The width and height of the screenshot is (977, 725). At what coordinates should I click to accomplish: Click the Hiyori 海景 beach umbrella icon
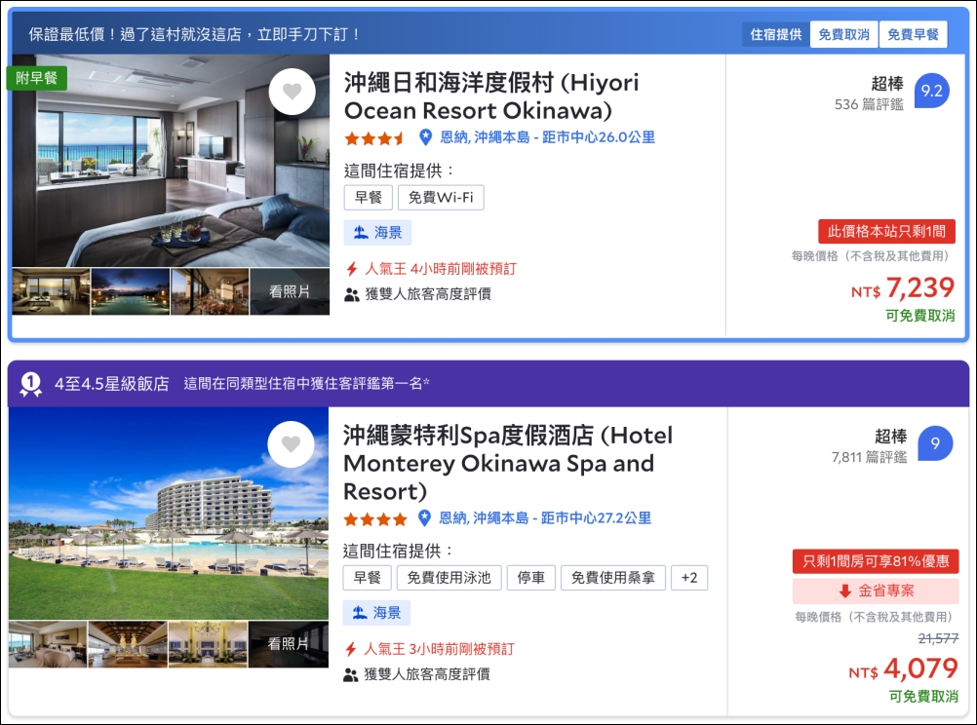(361, 233)
